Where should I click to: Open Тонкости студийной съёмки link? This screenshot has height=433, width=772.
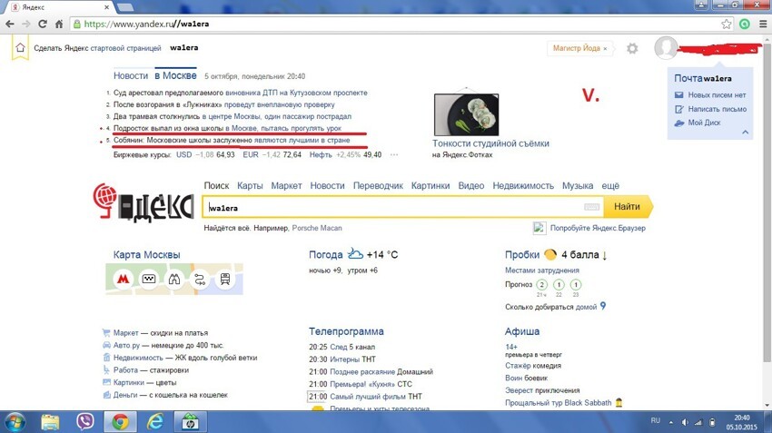tap(490, 143)
